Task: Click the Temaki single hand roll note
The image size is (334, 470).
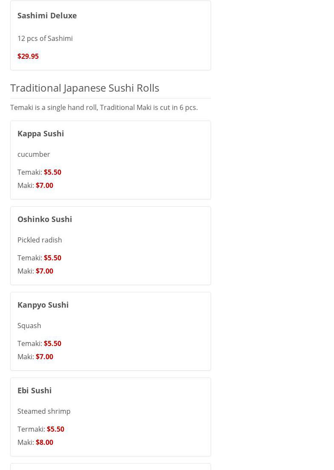Action: 104,107
